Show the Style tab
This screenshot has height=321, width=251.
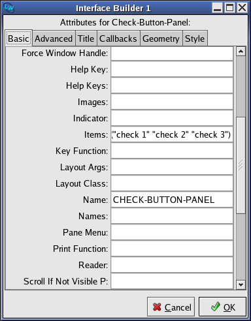click(x=195, y=38)
